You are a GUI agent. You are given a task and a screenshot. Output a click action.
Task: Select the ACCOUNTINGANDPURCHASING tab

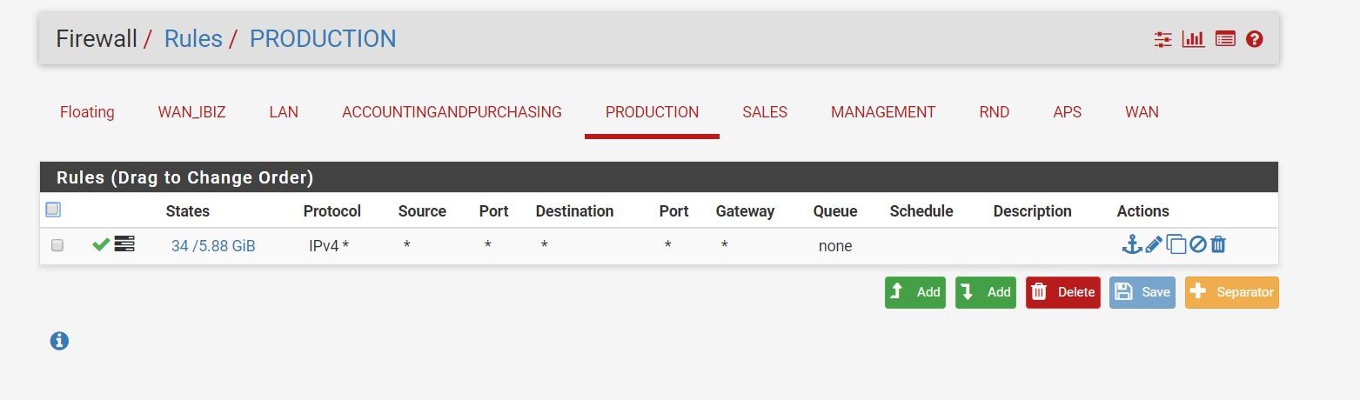pyautogui.click(x=452, y=112)
